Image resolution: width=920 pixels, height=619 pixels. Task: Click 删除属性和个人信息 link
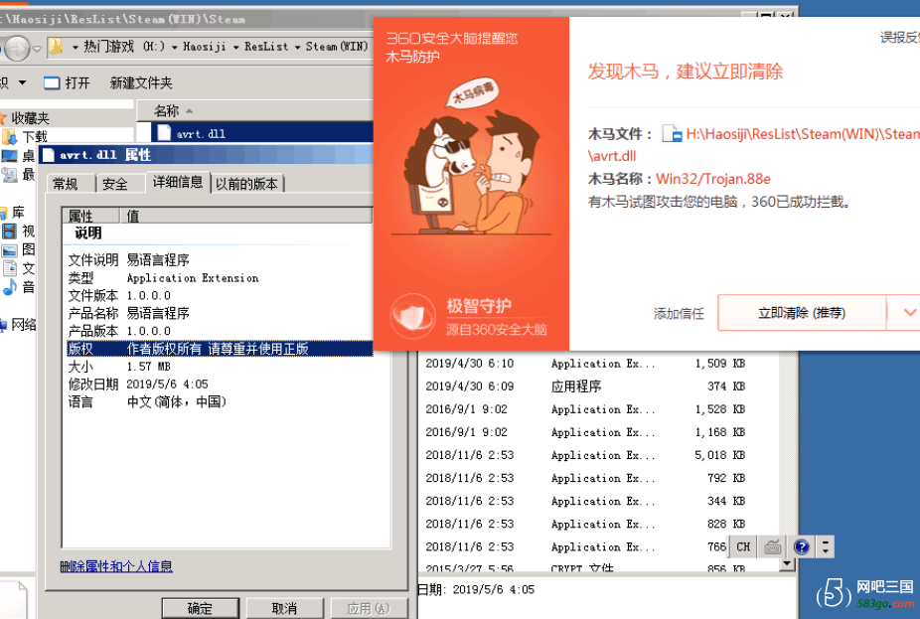(x=116, y=566)
